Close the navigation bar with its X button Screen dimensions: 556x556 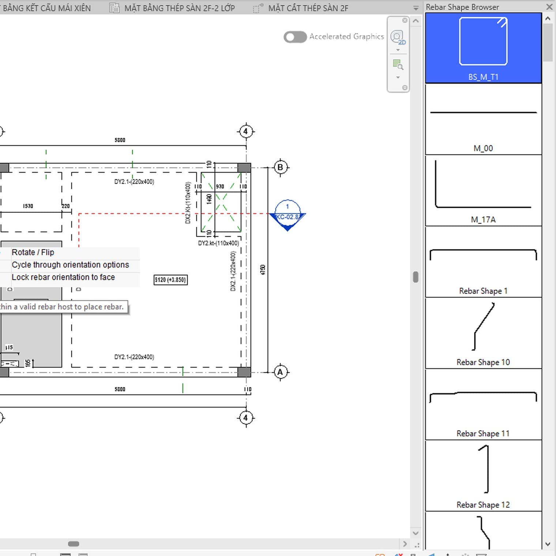point(405,20)
